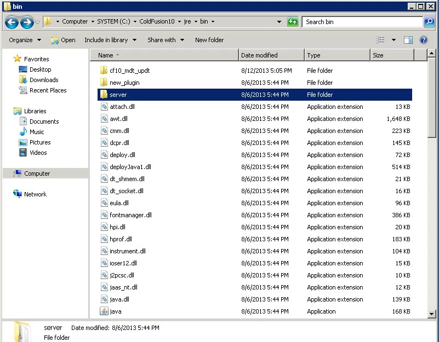Go forward with the Forward arrow button

tap(27, 22)
